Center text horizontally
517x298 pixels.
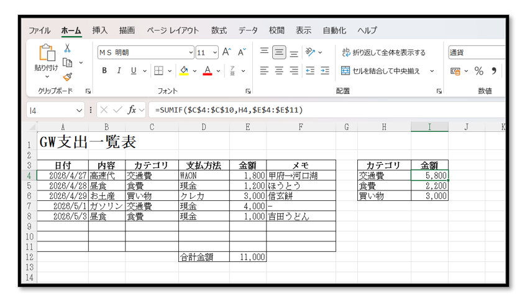(x=279, y=71)
